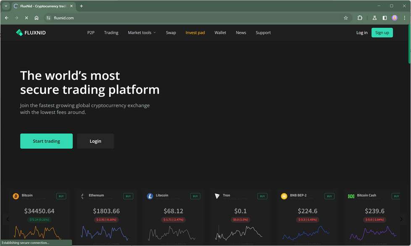Screen dimensions: 411x246
Task: Click the Tron coin icon
Action: (x=217, y=196)
